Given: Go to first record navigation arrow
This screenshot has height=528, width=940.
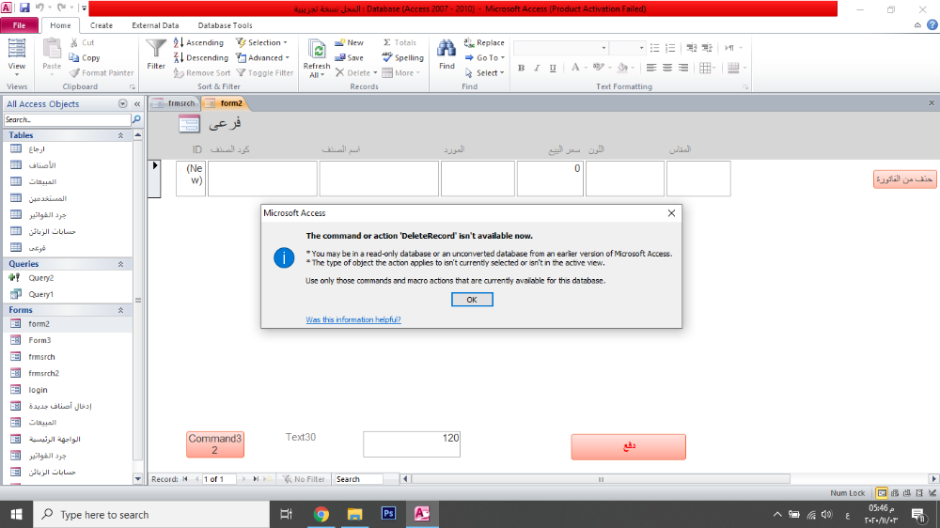Looking at the screenshot, I should coord(185,479).
